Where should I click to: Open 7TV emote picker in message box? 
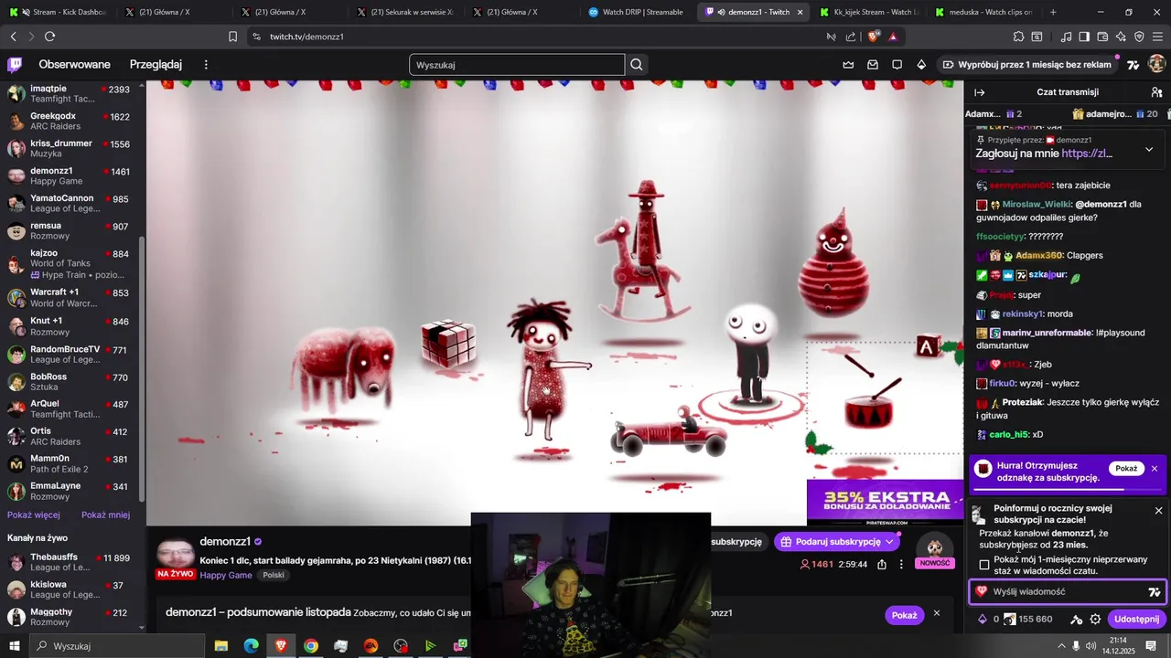(1154, 592)
